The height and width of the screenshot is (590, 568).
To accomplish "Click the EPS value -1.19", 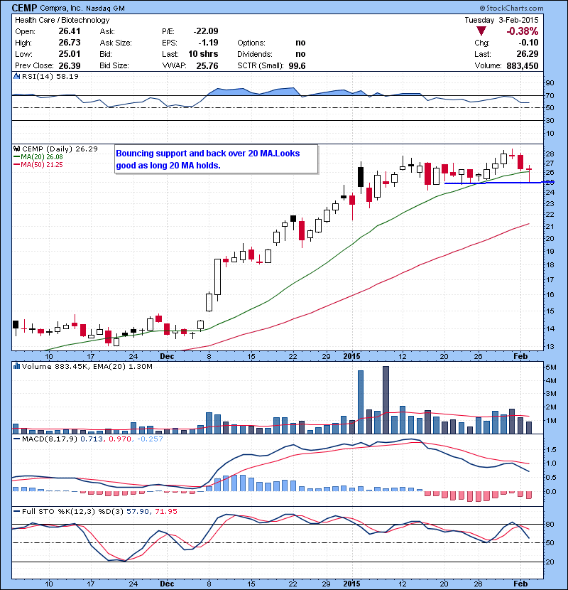I will (x=208, y=43).
